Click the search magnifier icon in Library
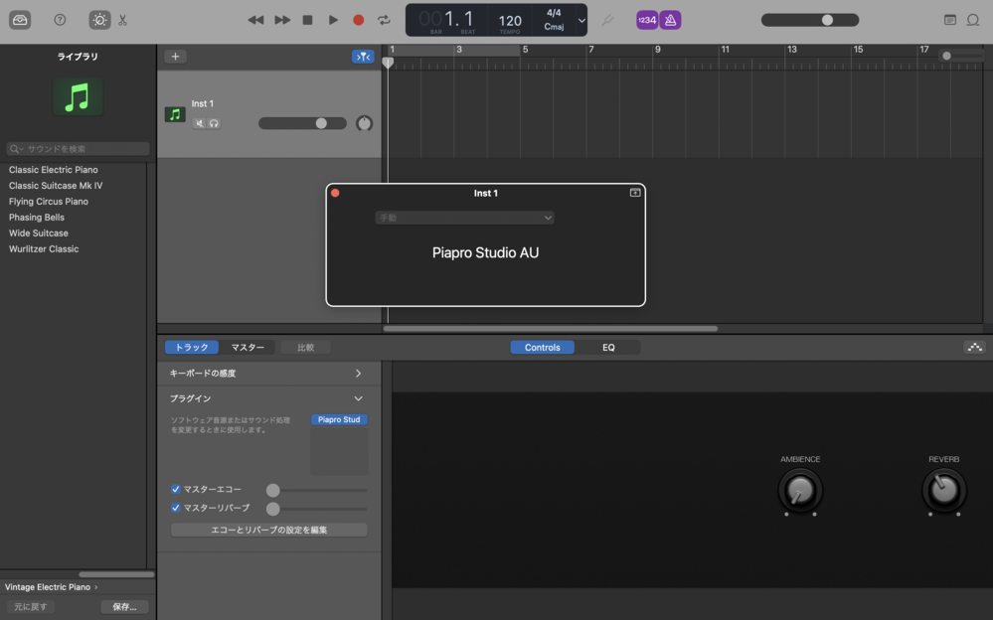This screenshot has height=620, width=993. click(x=15, y=149)
